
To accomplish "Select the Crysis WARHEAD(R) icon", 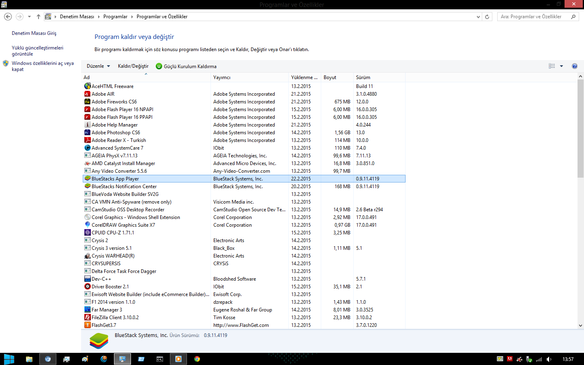I will (87, 255).
